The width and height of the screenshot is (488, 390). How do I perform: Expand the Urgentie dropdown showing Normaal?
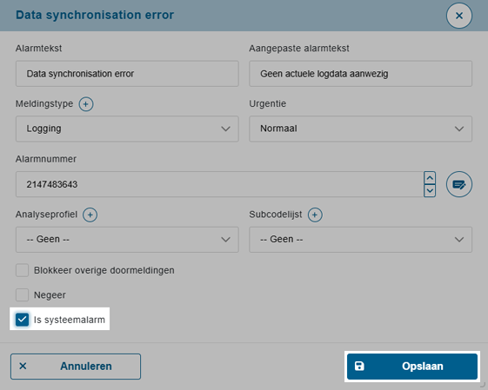click(360, 129)
